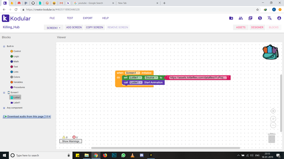Open the ASSETS panel
The width and height of the screenshot is (284, 159).
(x=241, y=27)
